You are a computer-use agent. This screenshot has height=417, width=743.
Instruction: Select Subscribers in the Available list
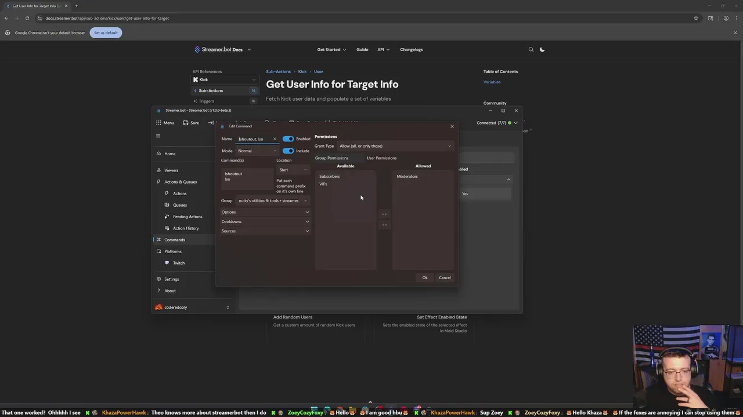tap(330, 177)
